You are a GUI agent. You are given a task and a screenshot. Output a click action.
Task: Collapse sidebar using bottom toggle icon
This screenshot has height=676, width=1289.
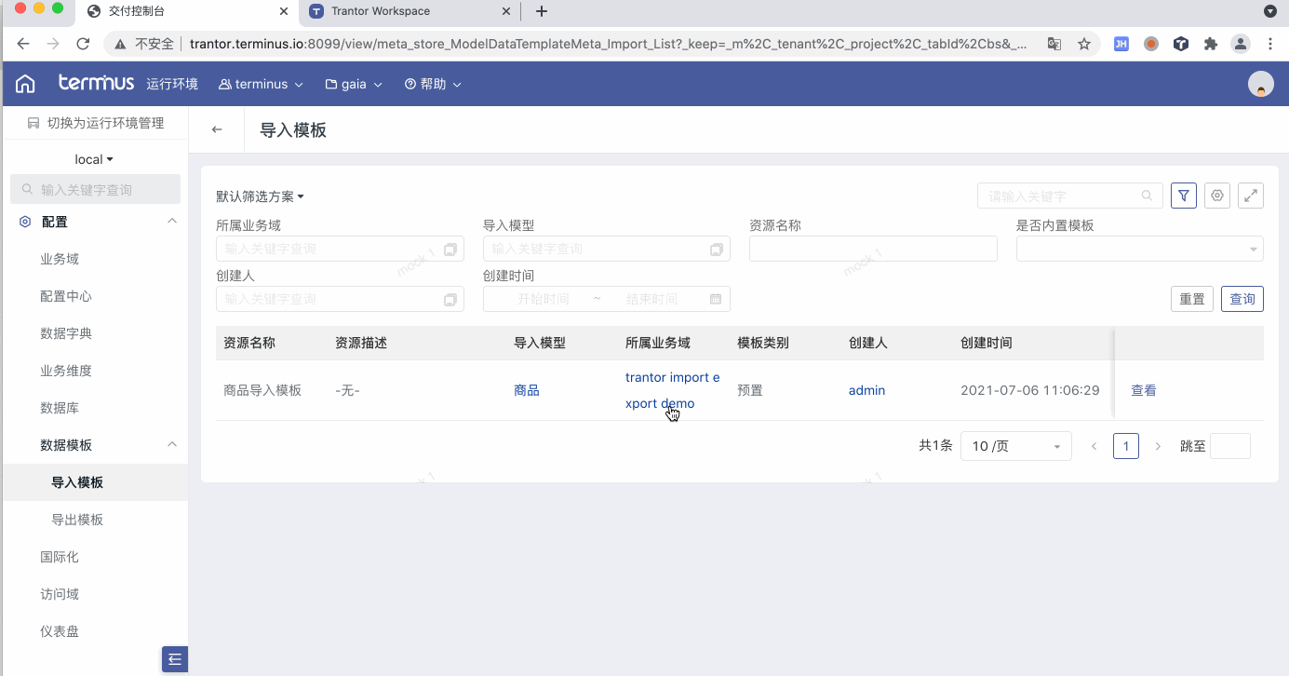pos(175,659)
